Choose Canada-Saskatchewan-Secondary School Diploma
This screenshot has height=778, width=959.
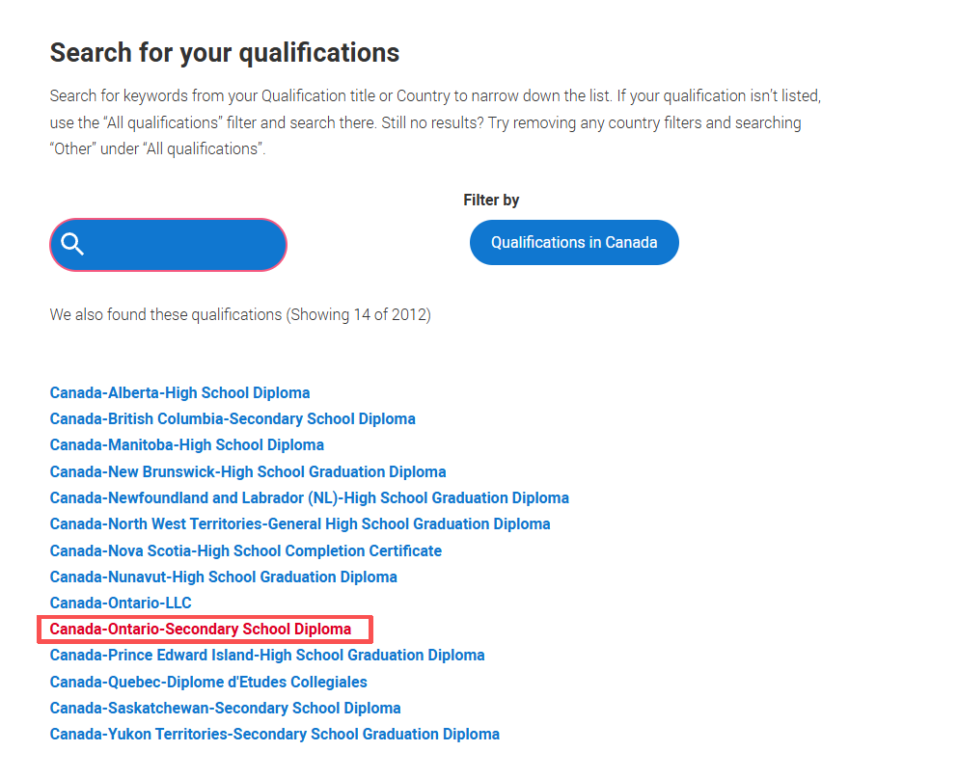coord(225,709)
